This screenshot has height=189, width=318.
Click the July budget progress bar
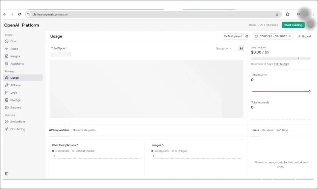tap(281, 59)
